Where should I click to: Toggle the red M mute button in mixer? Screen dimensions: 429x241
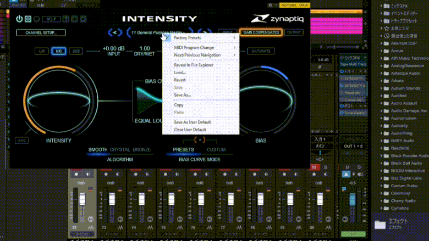coord(314,167)
